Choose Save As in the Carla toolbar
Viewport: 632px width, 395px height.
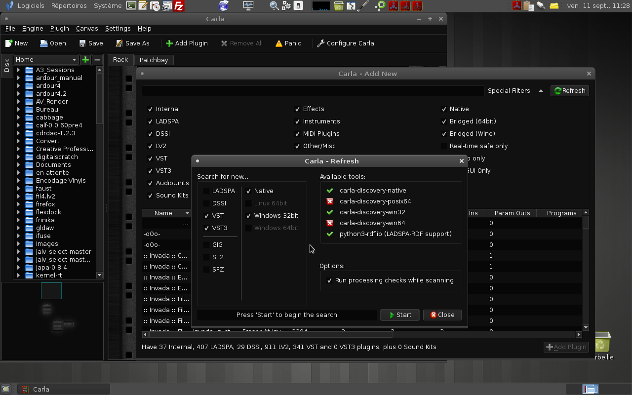[x=132, y=43]
